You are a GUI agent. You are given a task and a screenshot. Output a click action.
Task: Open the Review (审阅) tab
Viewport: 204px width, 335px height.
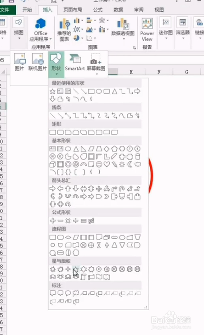(x=139, y=10)
